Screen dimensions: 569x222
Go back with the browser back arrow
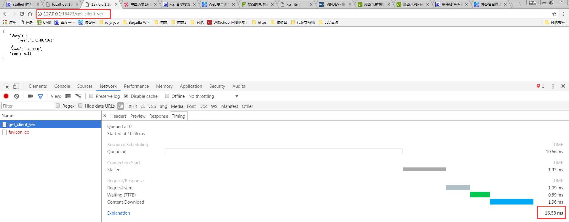pyautogui.click(x=5, y=14)
